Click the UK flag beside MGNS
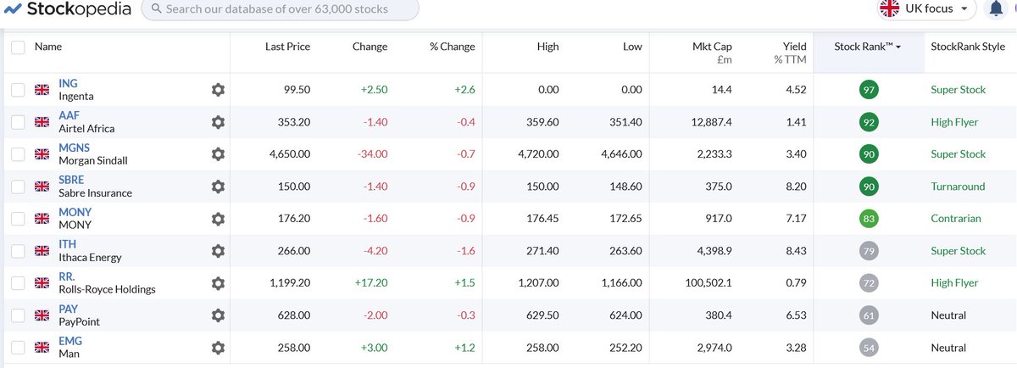The image size is (1017, 368). [42, 154]
